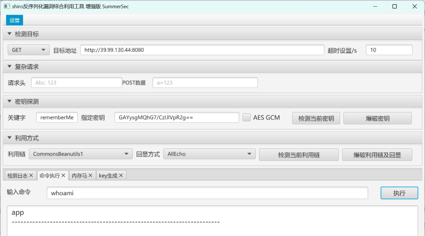The height and width of the screenshot is (236, 425).
Task: Open the 设置 menu
Action: (x=15, y=20)
